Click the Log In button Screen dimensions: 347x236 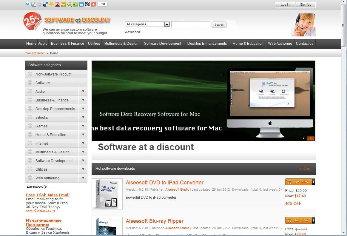tap(284, 4)
